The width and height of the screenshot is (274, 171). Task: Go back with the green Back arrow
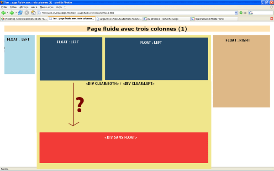pos(3,13)
